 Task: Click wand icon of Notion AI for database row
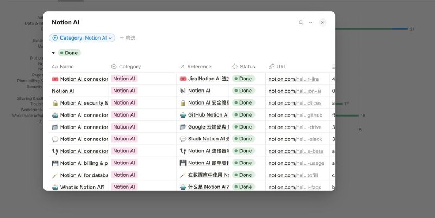55,175
